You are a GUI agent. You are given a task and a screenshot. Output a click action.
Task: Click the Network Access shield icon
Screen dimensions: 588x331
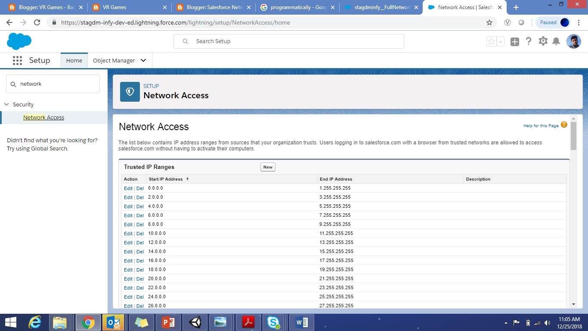click(x=130, y=91)
